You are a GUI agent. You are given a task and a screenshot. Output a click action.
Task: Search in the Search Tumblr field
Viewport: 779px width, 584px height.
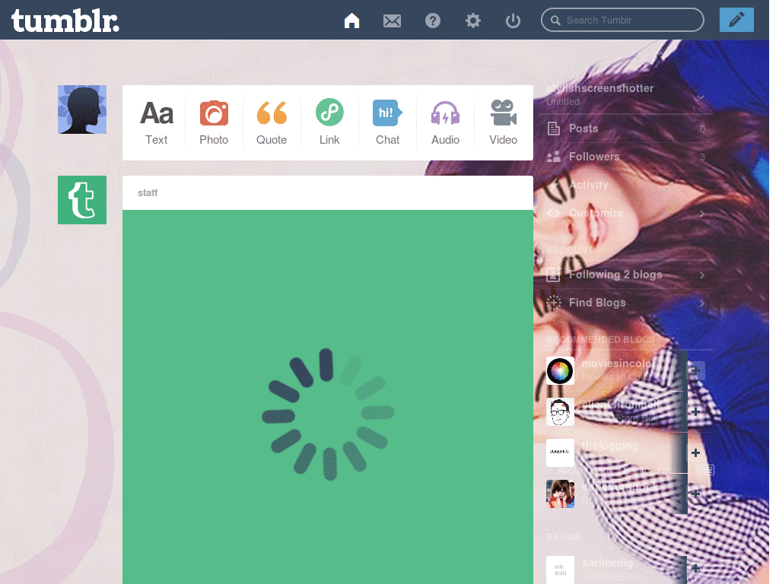pyautogui.click(x=622, y=20)
